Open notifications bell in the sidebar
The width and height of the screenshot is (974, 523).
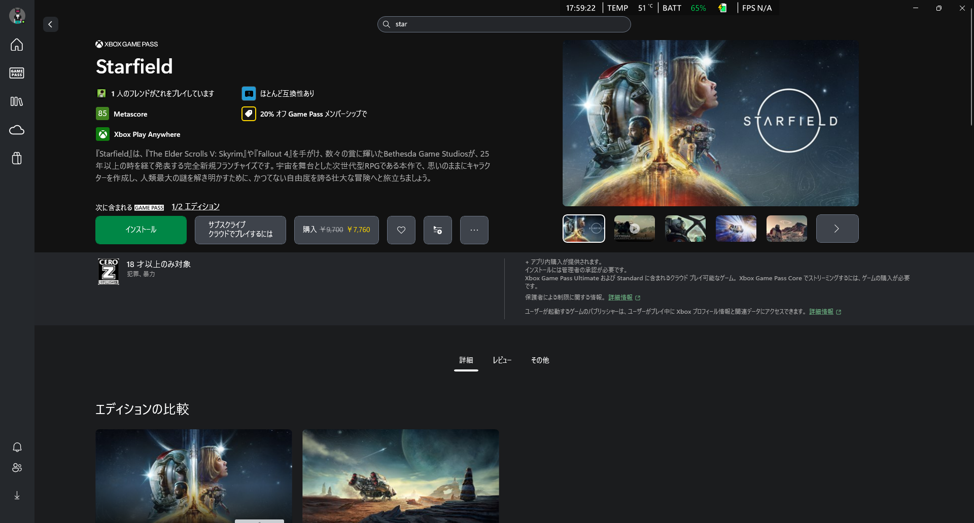(x=17, y=447)
